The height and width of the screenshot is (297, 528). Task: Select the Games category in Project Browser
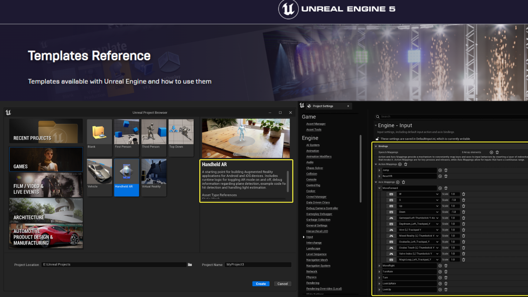[46, 160]
